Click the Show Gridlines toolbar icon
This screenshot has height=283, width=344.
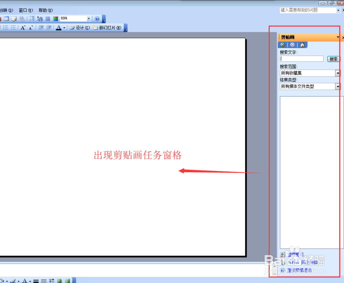click(x=48, y=19)
